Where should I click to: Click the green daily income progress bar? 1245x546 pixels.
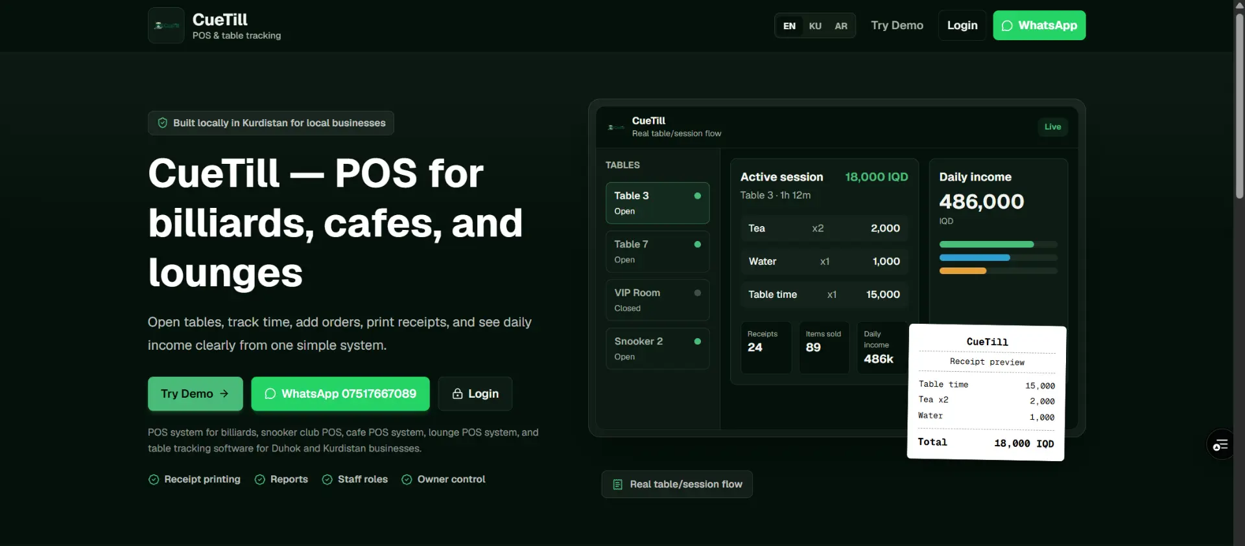point(986,244)
